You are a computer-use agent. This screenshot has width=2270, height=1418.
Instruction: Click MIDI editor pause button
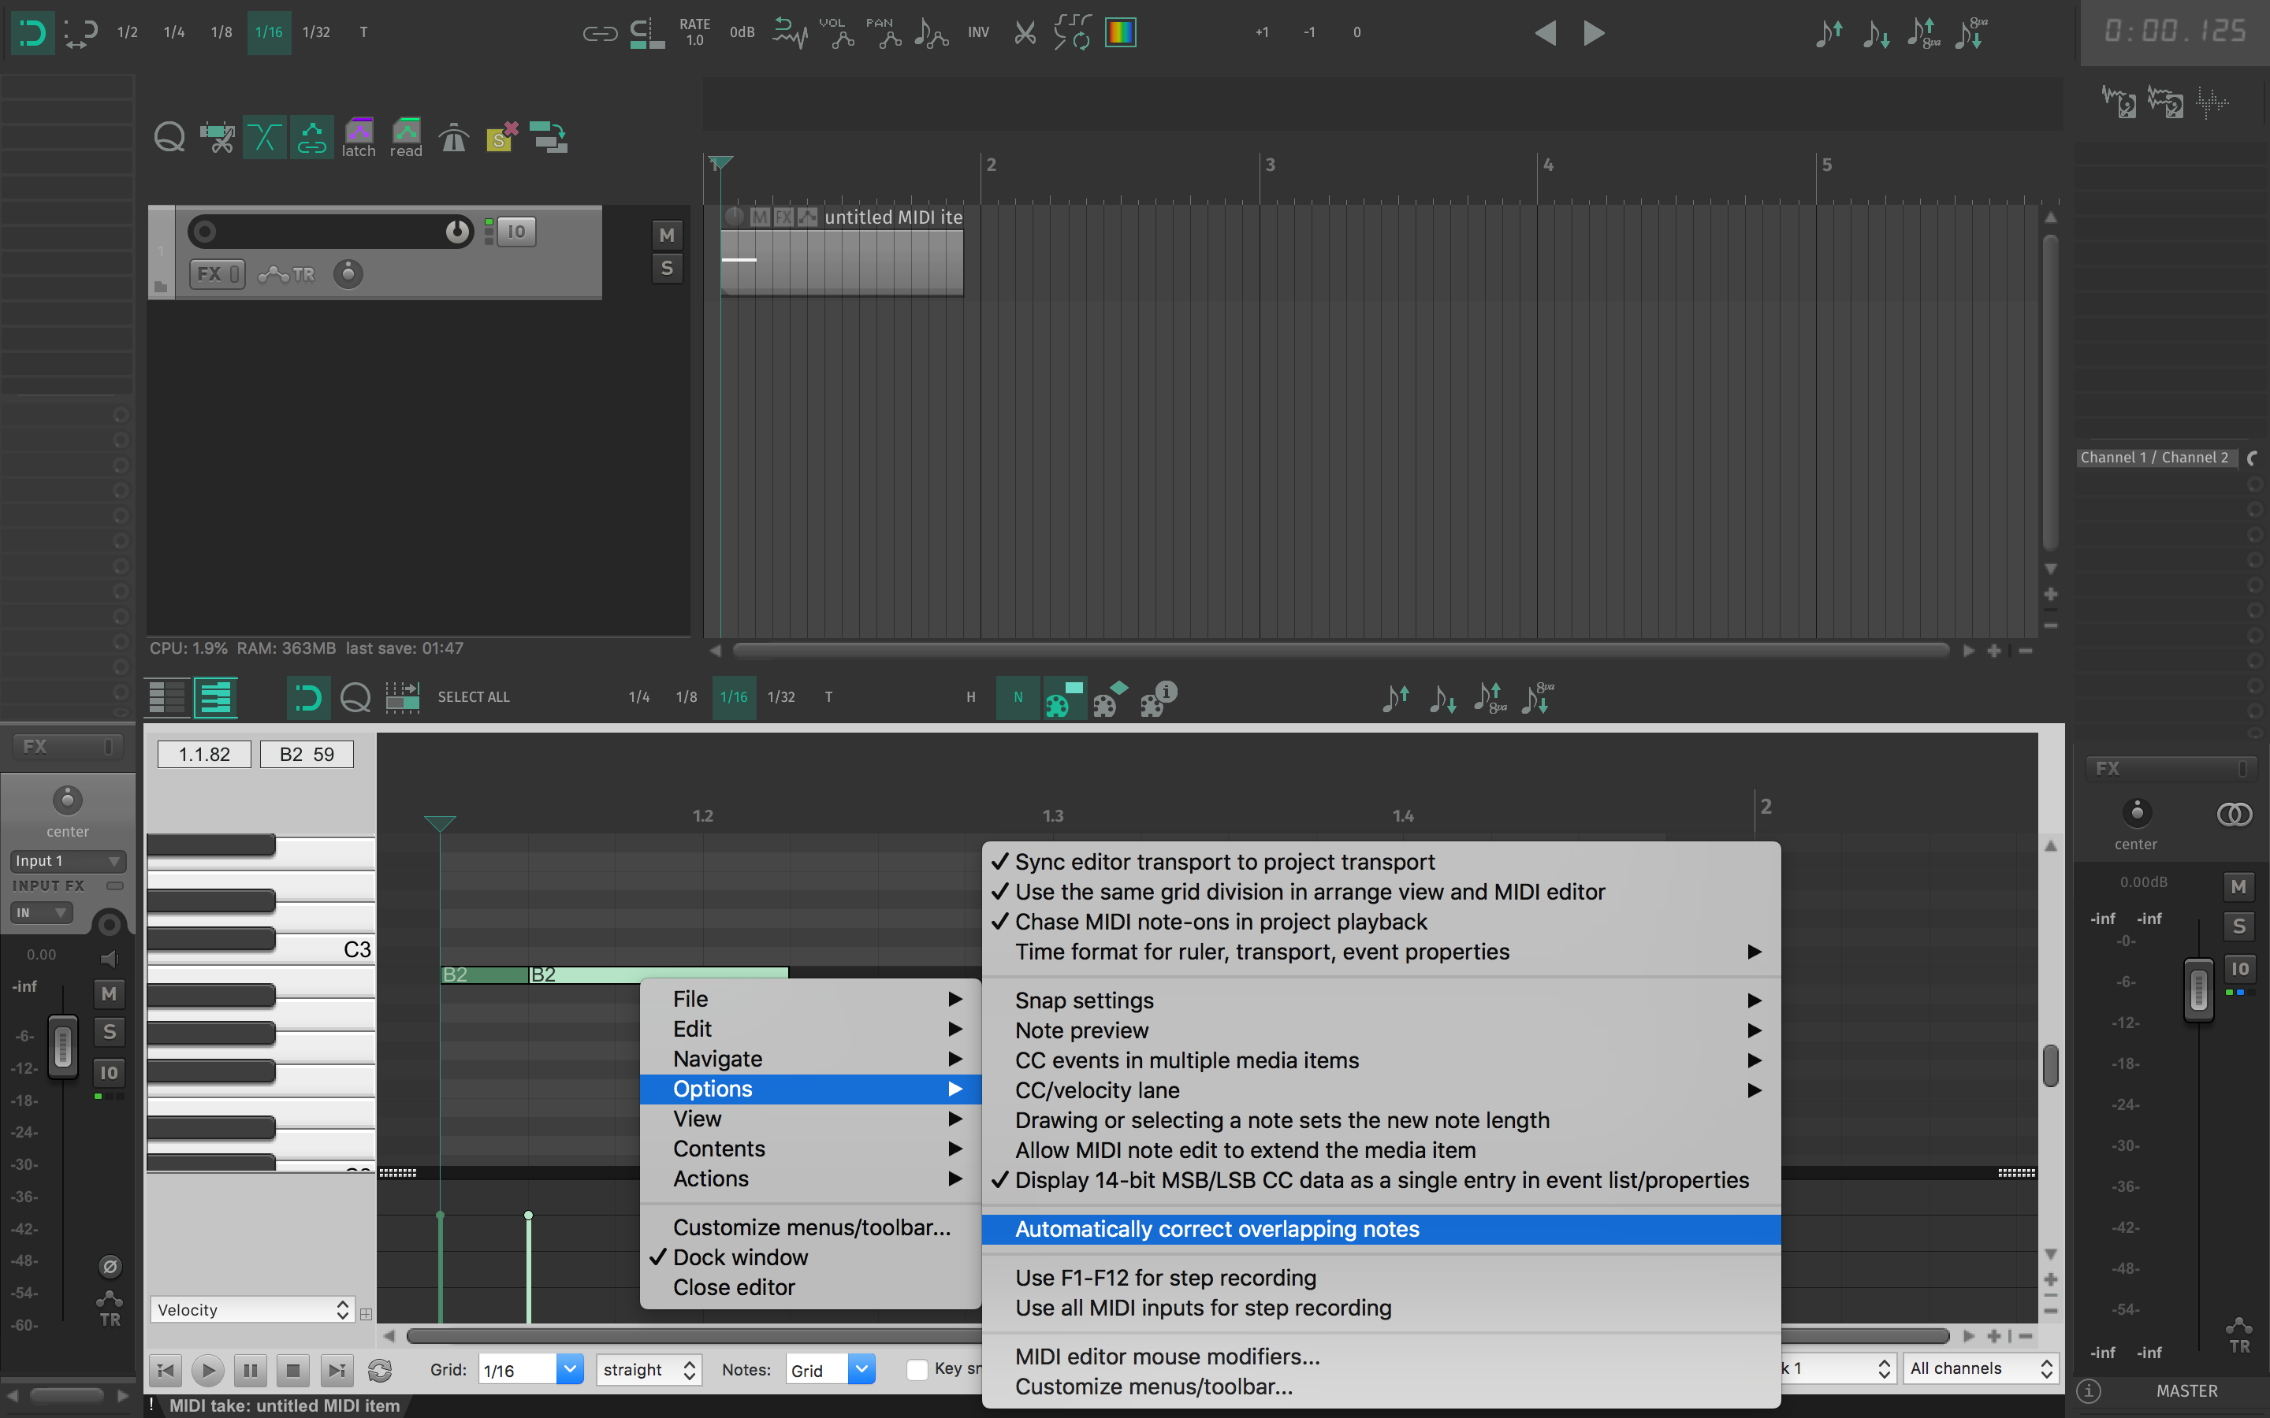point(251,1371)
